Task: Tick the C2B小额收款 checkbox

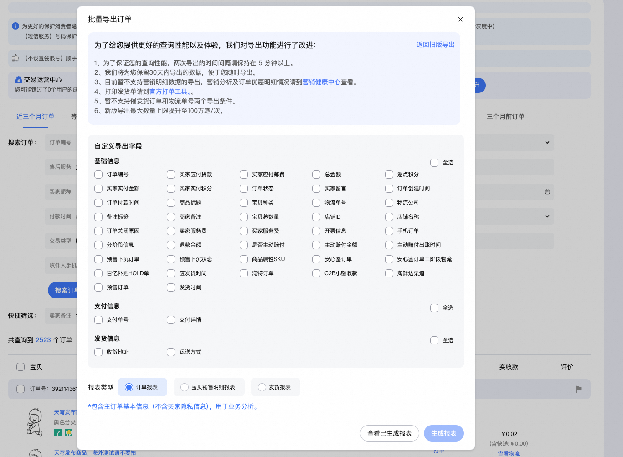Action: (x=316, y=273)
